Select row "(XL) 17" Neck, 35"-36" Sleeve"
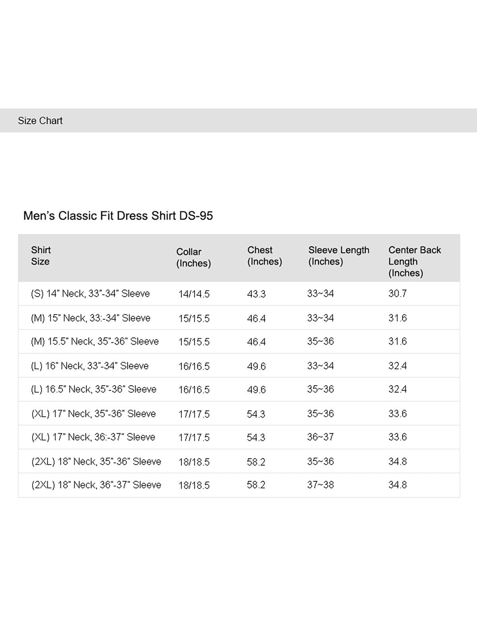The width and height of the screenshot is (477, 636). (x=239, y=413)
